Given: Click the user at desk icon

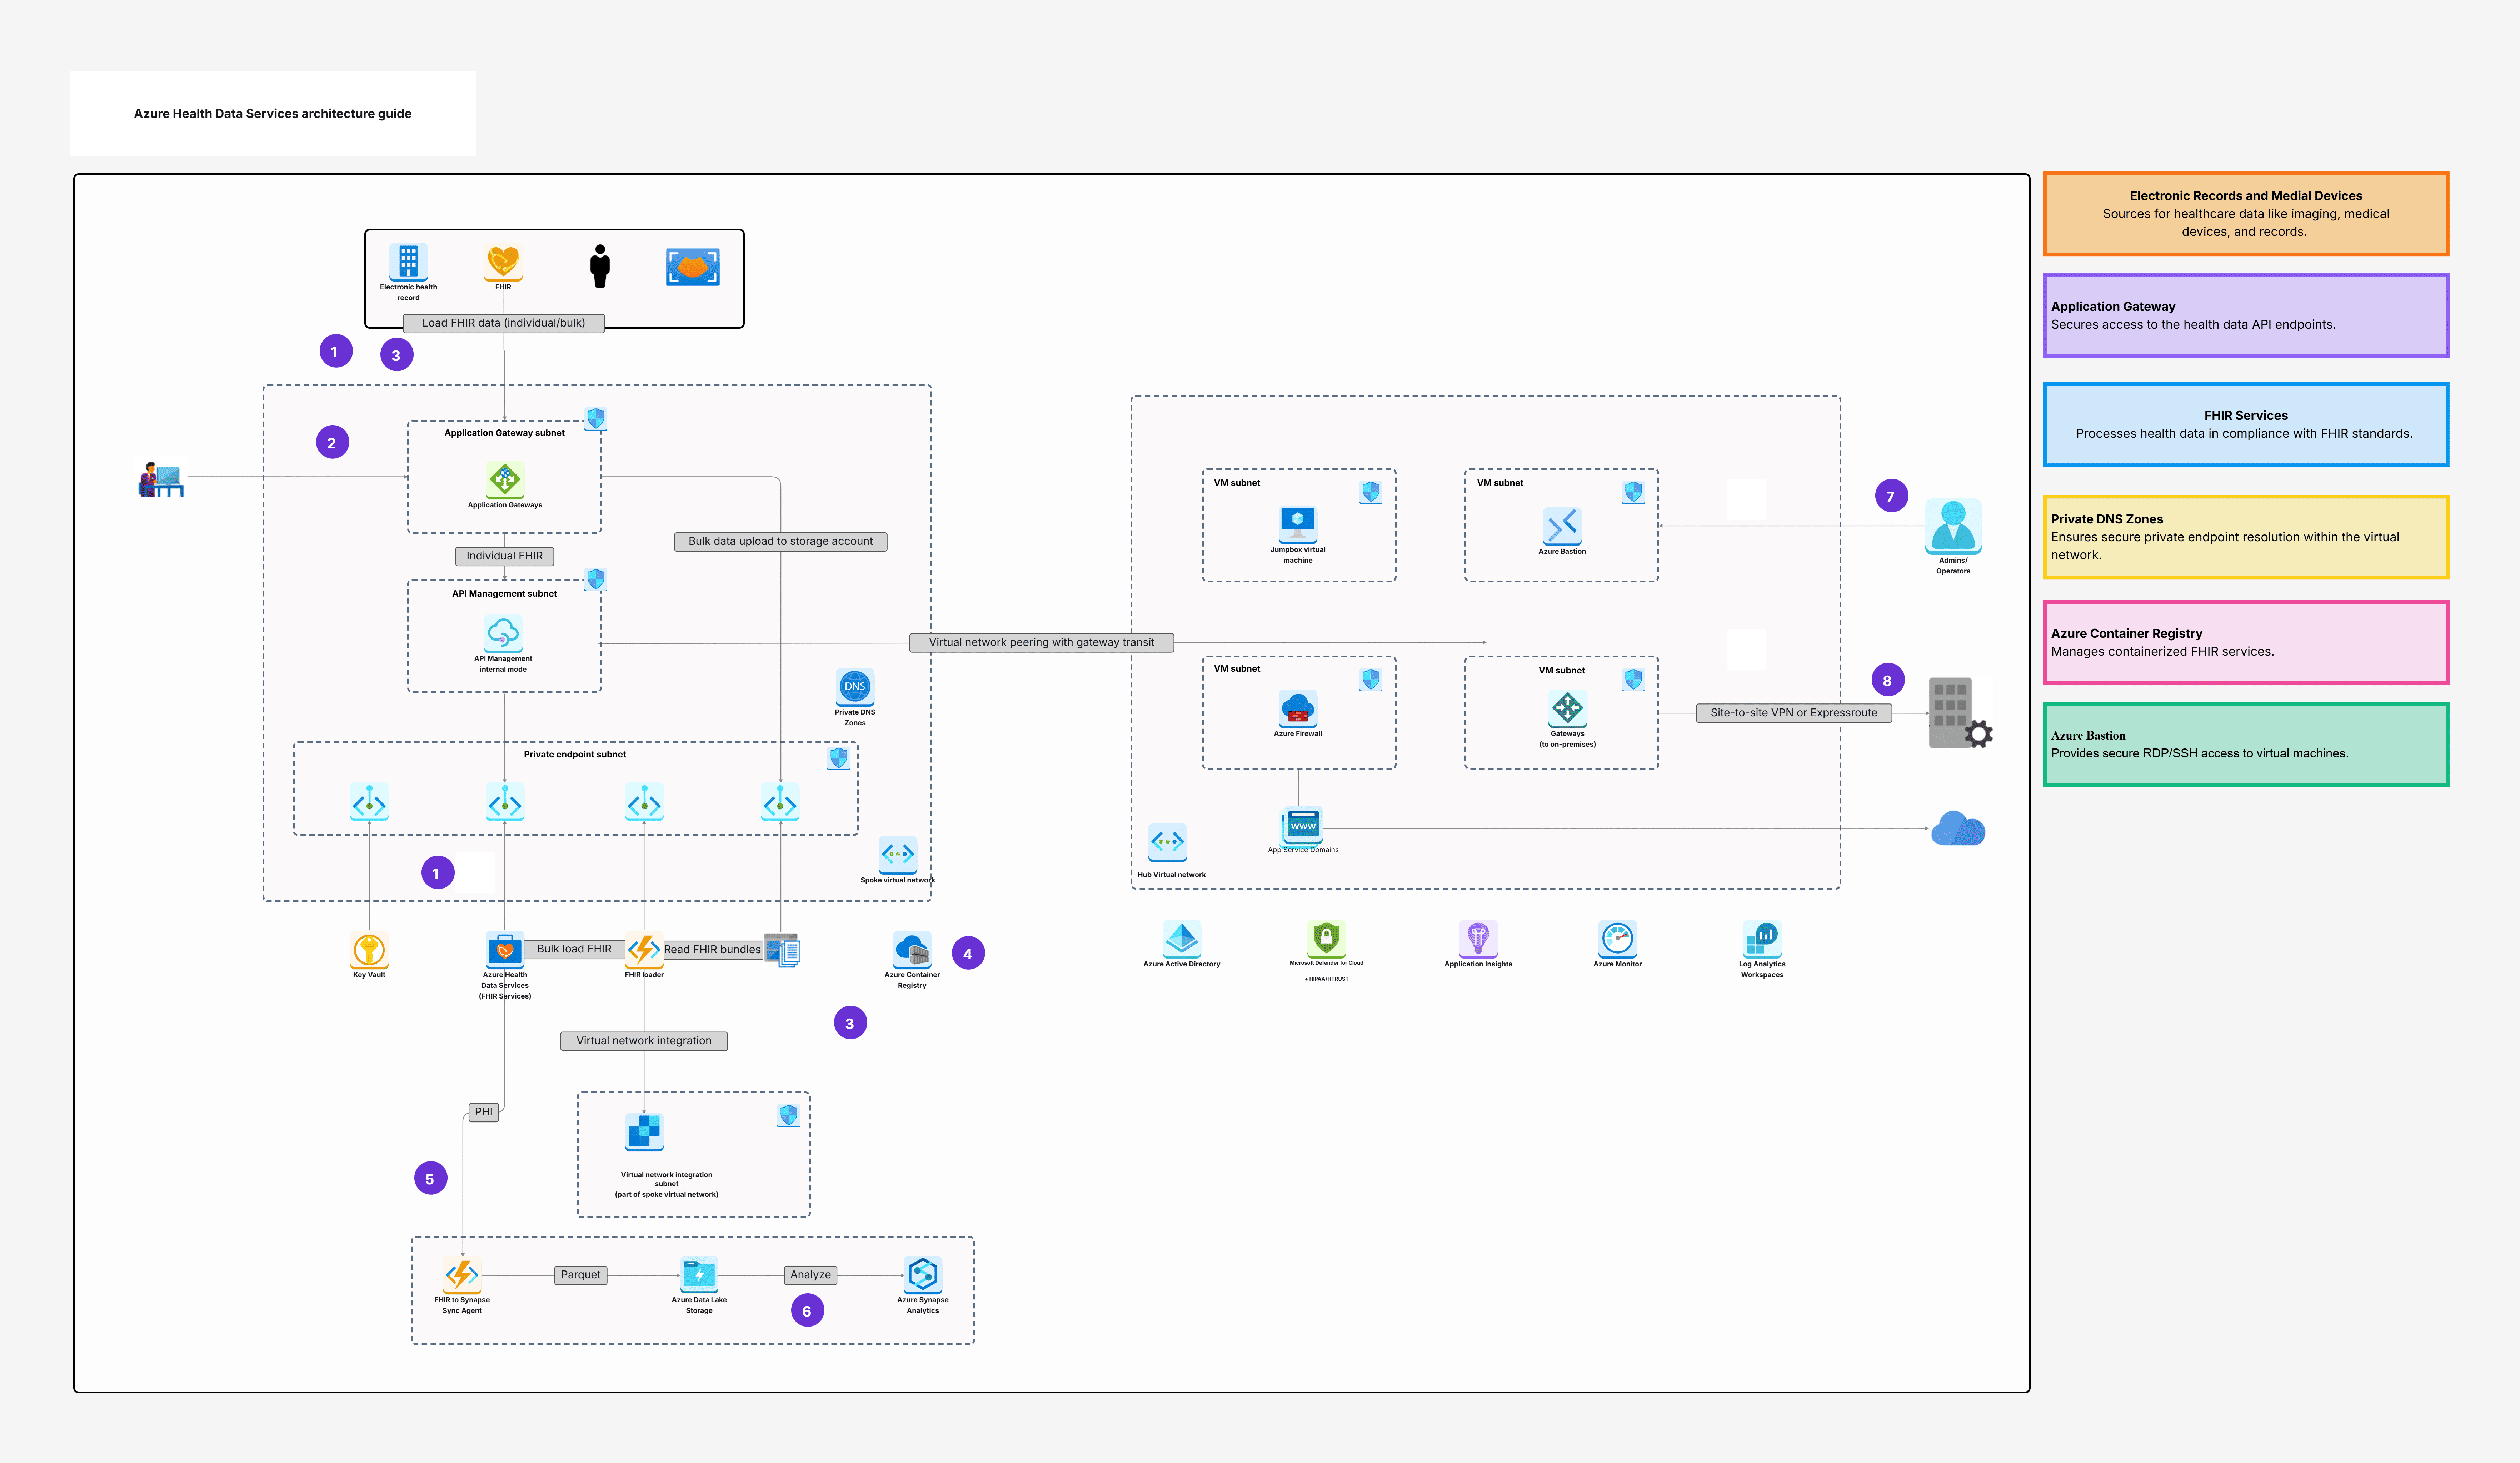Looking at the screenshot, I should [x=161, y=479].
